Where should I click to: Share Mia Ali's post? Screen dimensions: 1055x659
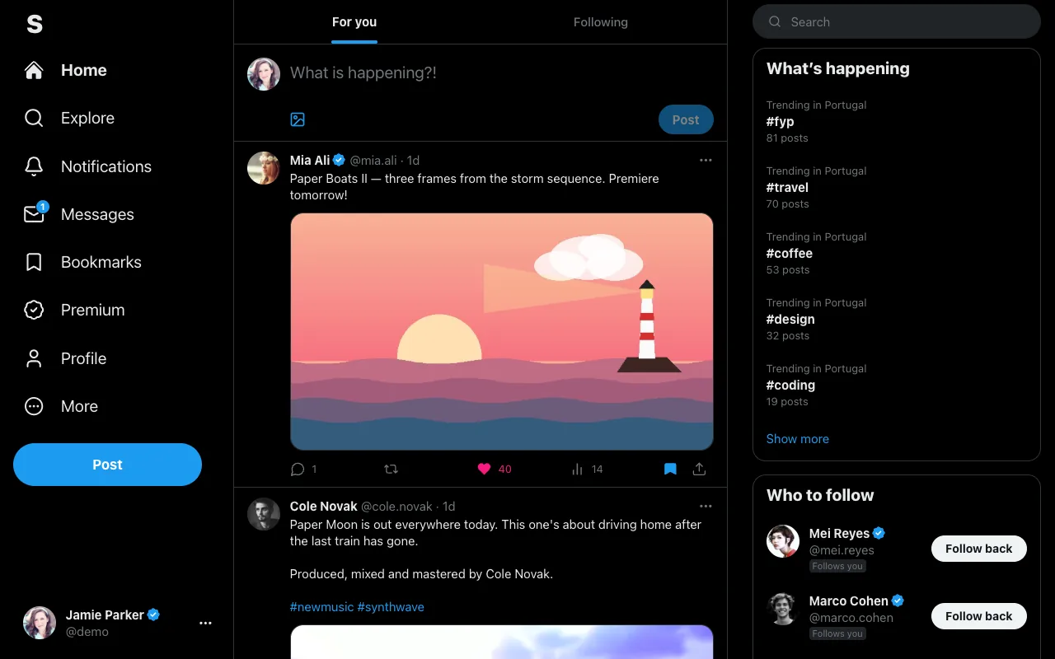point(699,470)
